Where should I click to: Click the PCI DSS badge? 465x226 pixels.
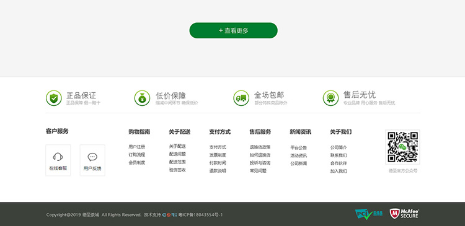click(369, 214)
